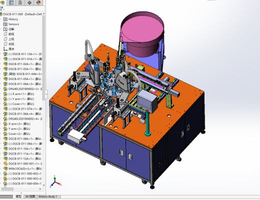The width and height of the screenshot is (260, 200).
Task: Click the feature tree horizontal scrollbar thumb
Action: pos(7,189)
